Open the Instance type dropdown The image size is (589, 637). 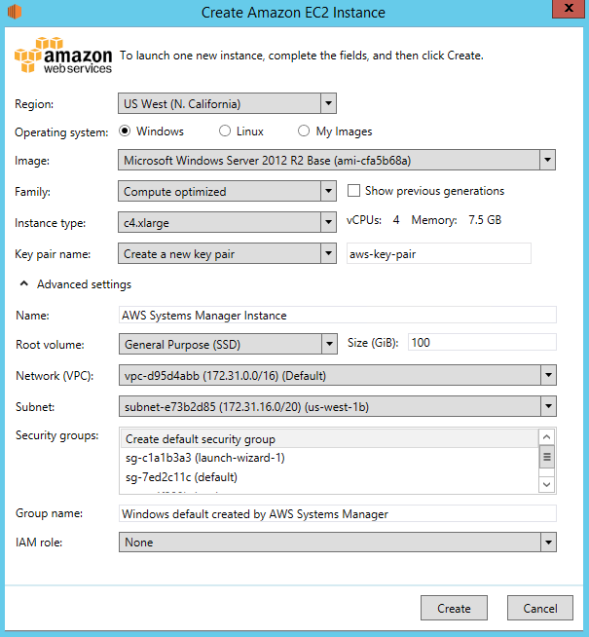pyautogui.click(x=327, y=223)
